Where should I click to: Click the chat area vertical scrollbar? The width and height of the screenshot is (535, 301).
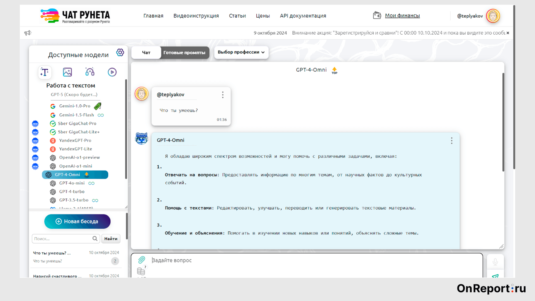(x=503, y=122)
